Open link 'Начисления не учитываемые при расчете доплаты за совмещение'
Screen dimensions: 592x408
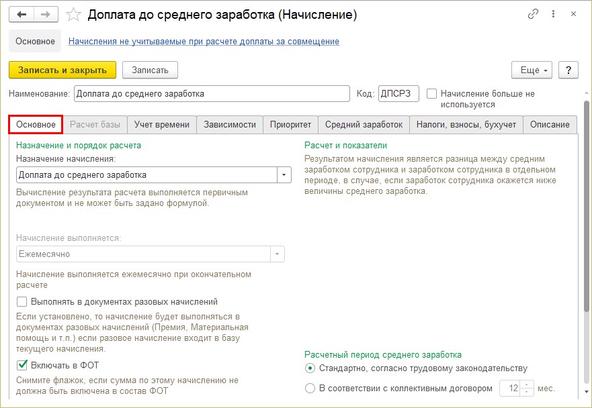204,42
